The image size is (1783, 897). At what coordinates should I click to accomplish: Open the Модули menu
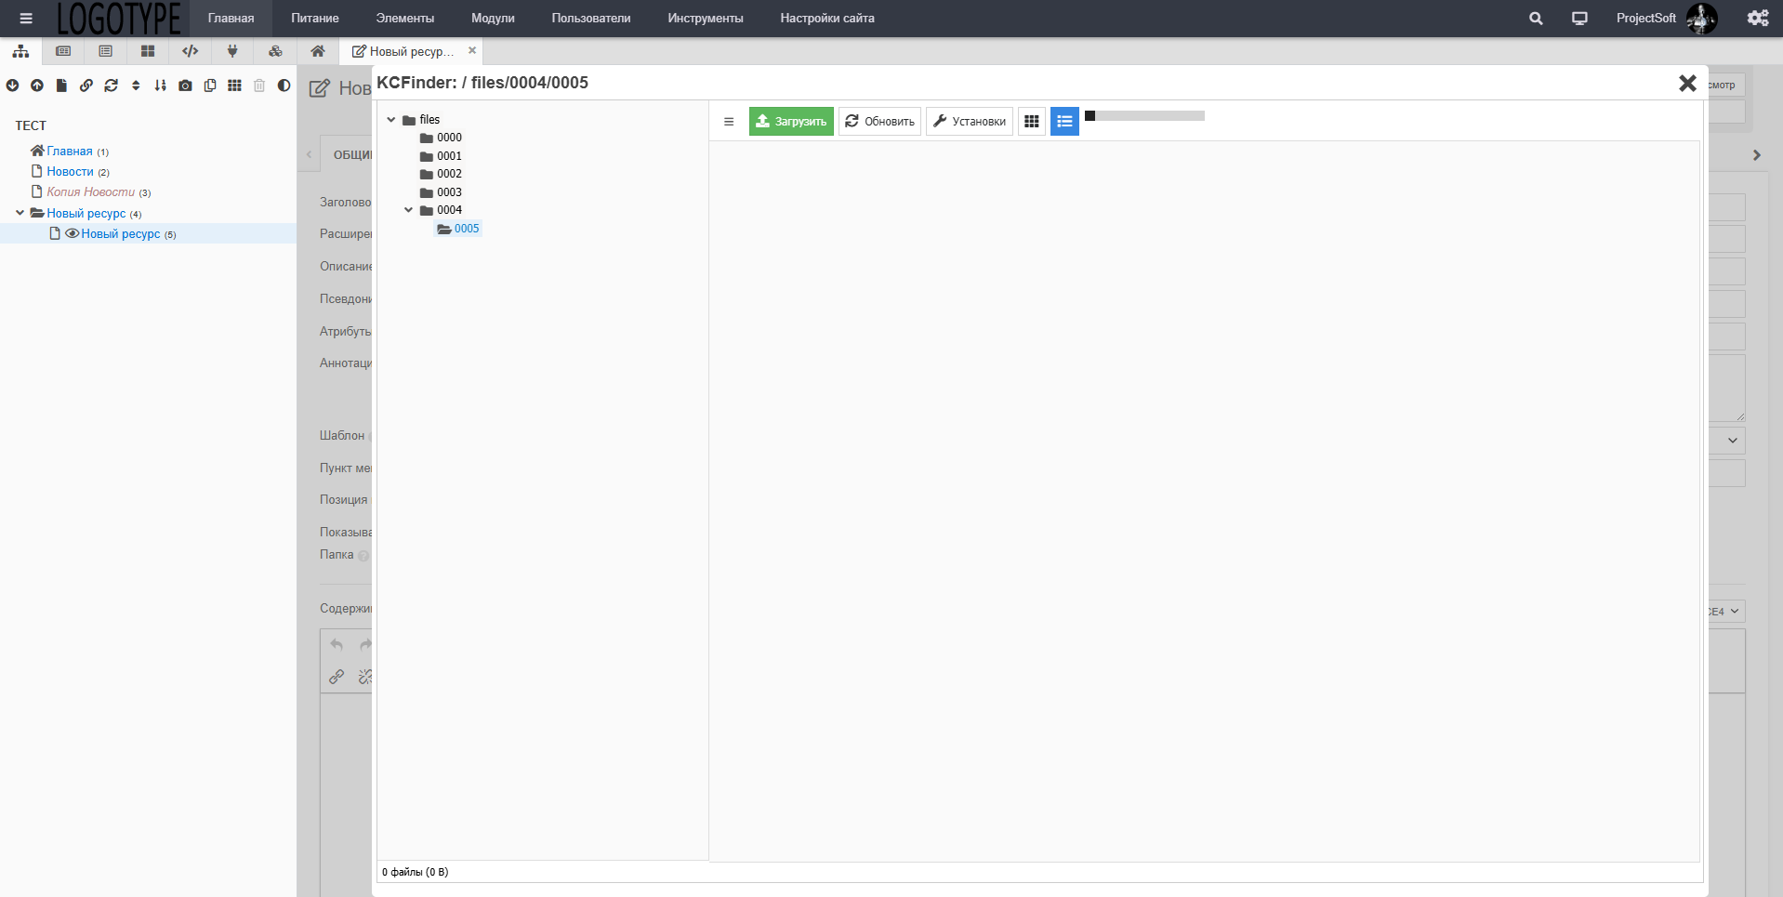(x=494, y=18)
